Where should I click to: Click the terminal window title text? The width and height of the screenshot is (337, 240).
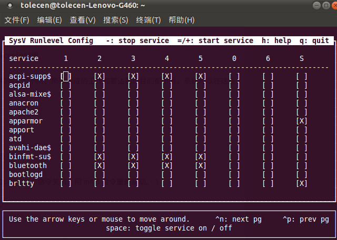(83, 5)
